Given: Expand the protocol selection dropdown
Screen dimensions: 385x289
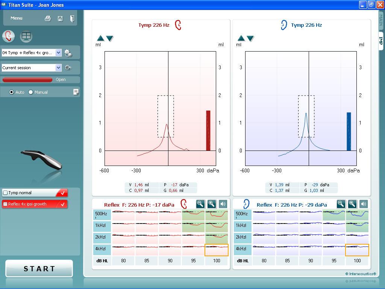Looking at the screenshot, I should [58, 53].
